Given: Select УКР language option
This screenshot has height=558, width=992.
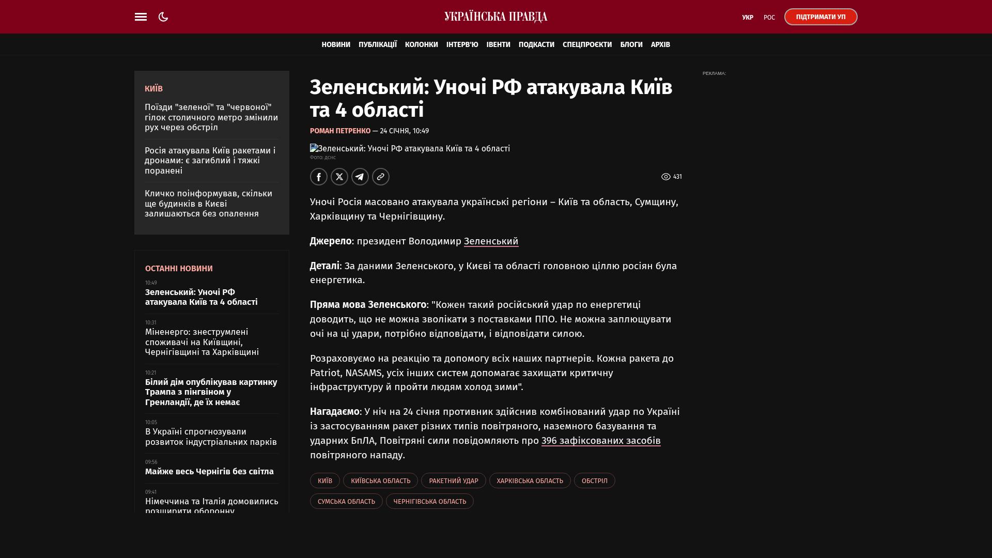Looking at the screenshot, I should [x=747, y=18].
